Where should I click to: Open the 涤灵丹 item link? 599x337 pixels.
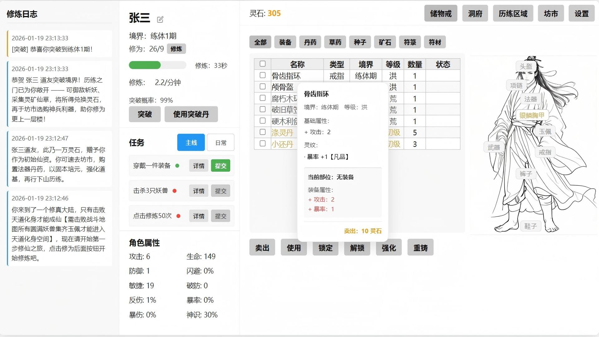point(282,132)
